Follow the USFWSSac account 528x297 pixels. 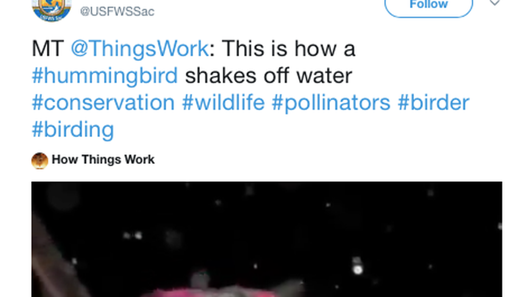pos(428,5)
